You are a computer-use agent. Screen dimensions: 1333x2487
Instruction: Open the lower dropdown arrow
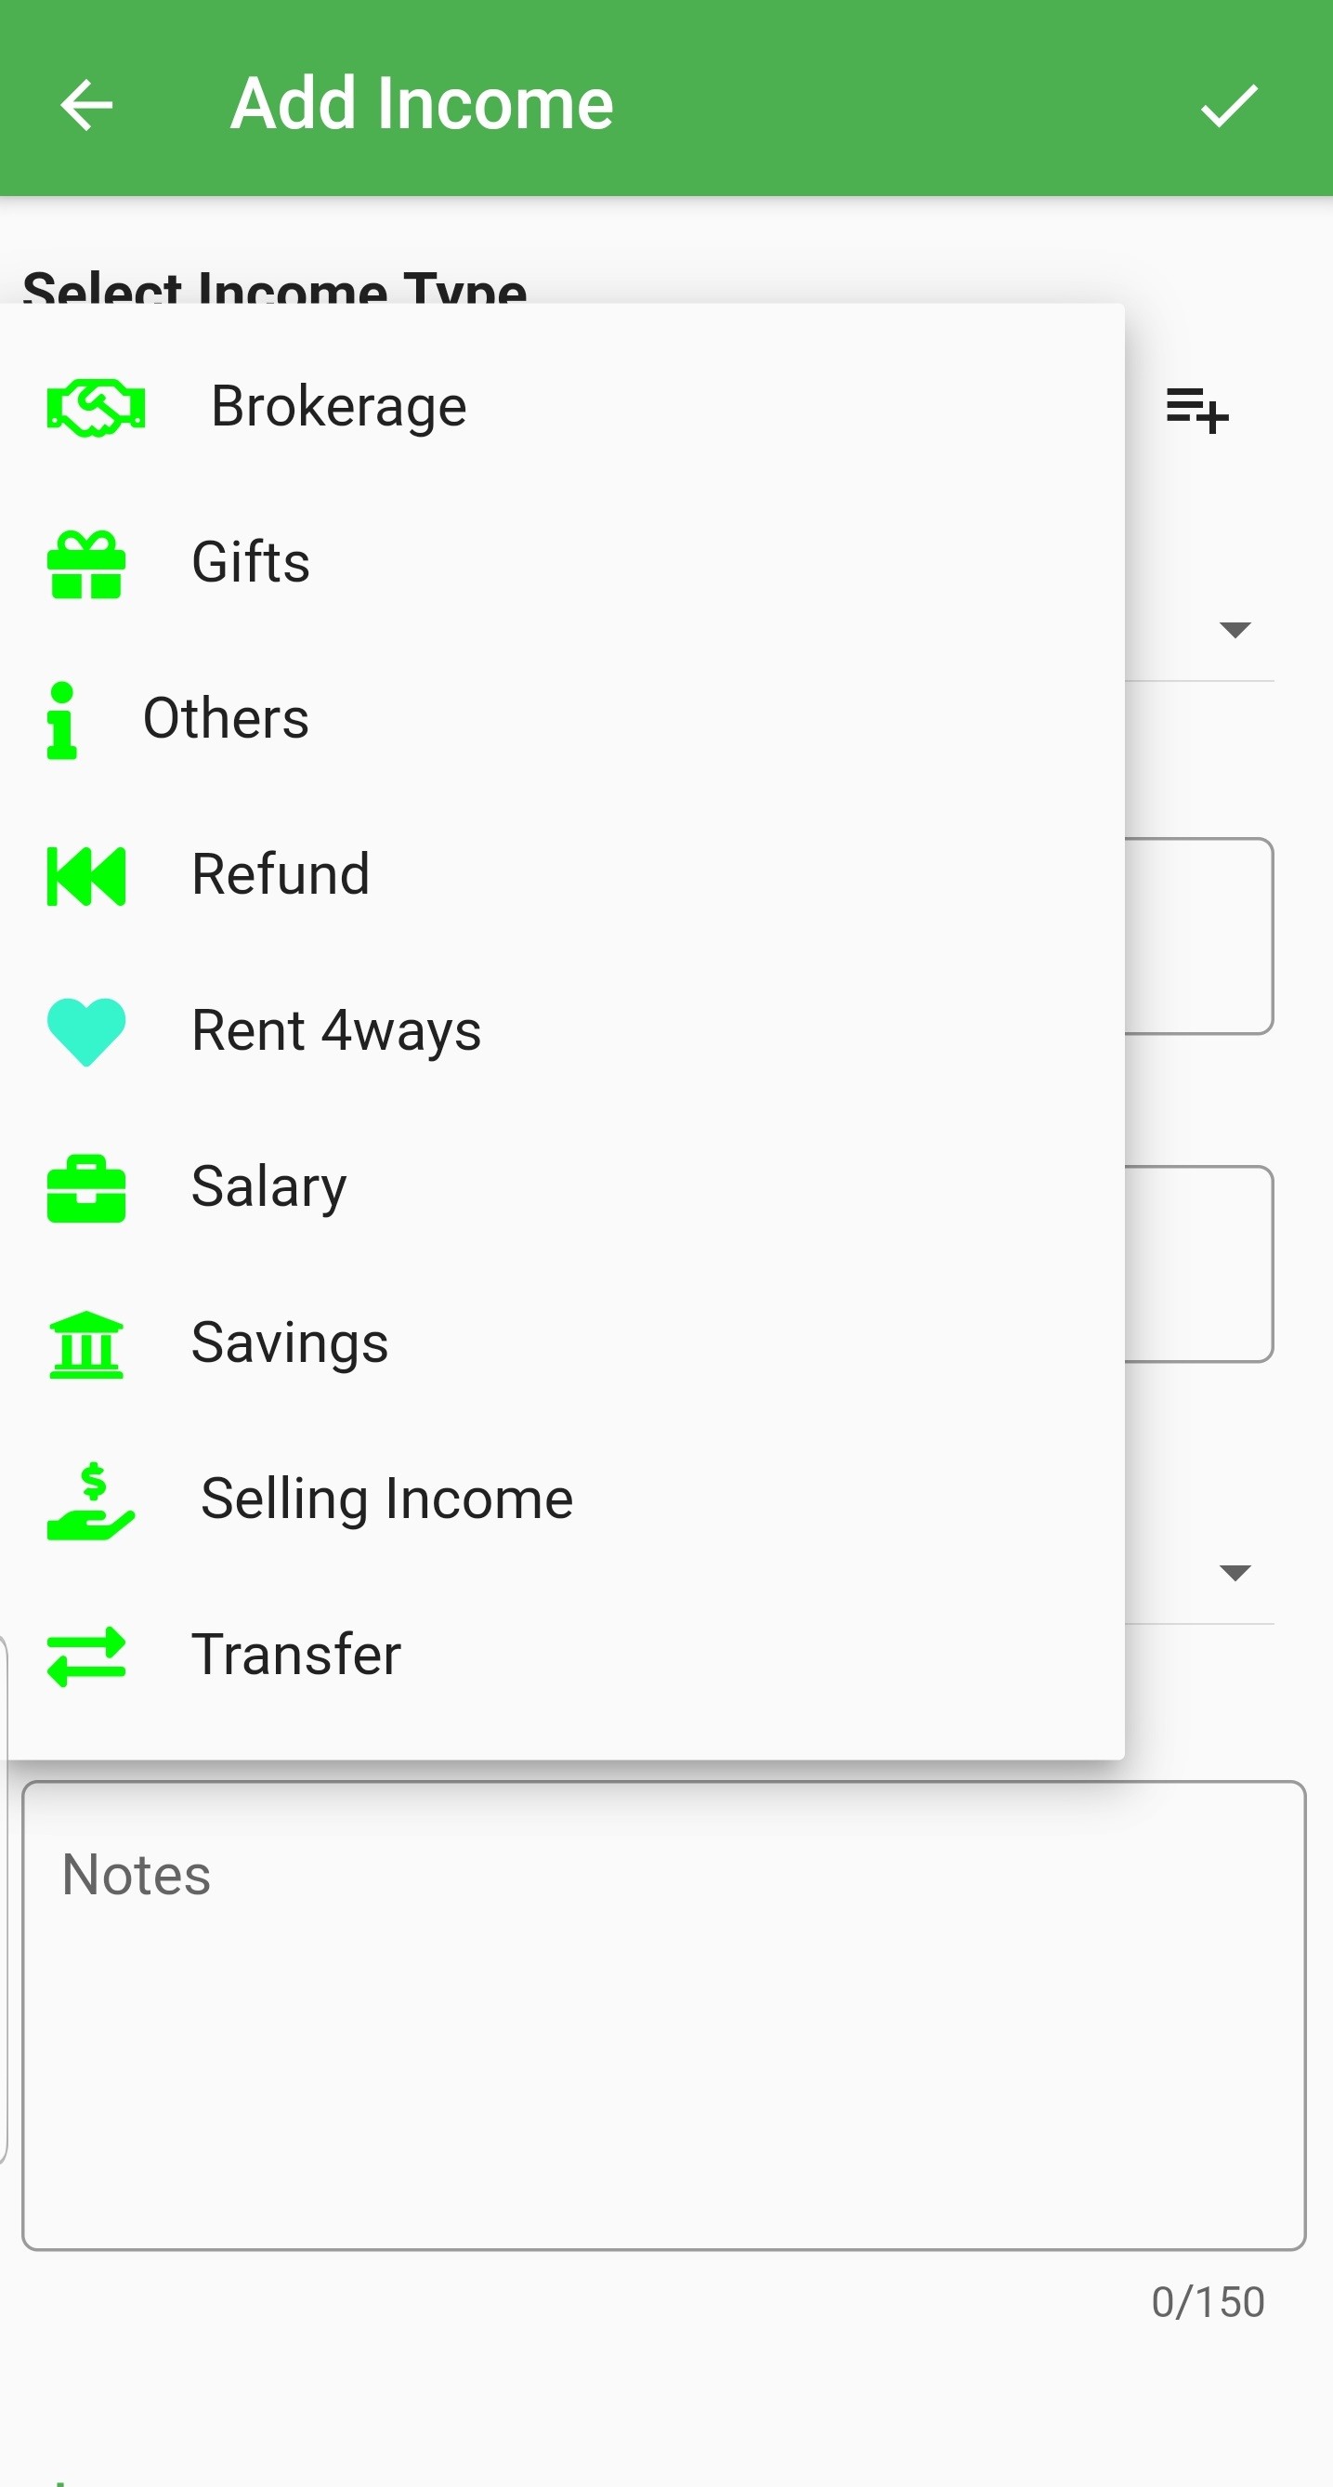point(1235,1573)
